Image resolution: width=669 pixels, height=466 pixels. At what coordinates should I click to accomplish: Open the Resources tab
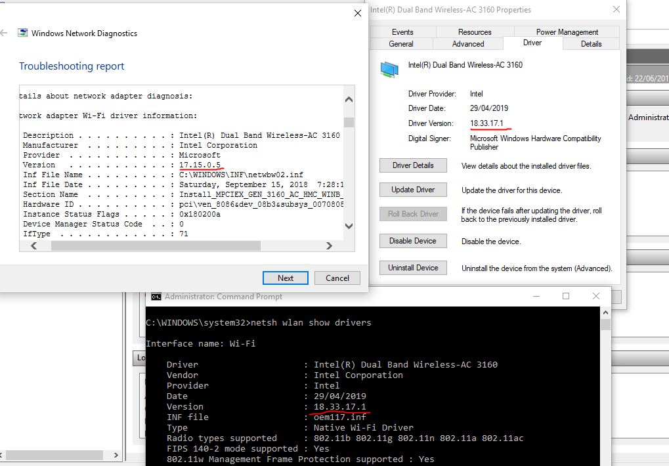[475, 32]
